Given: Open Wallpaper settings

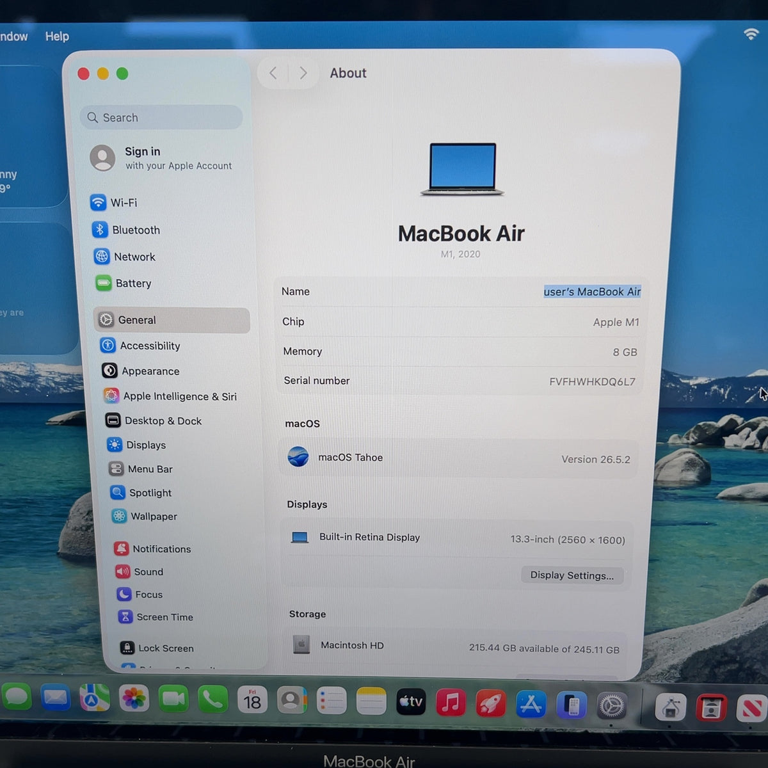Looking at the screenshot, I should [145, 516].
